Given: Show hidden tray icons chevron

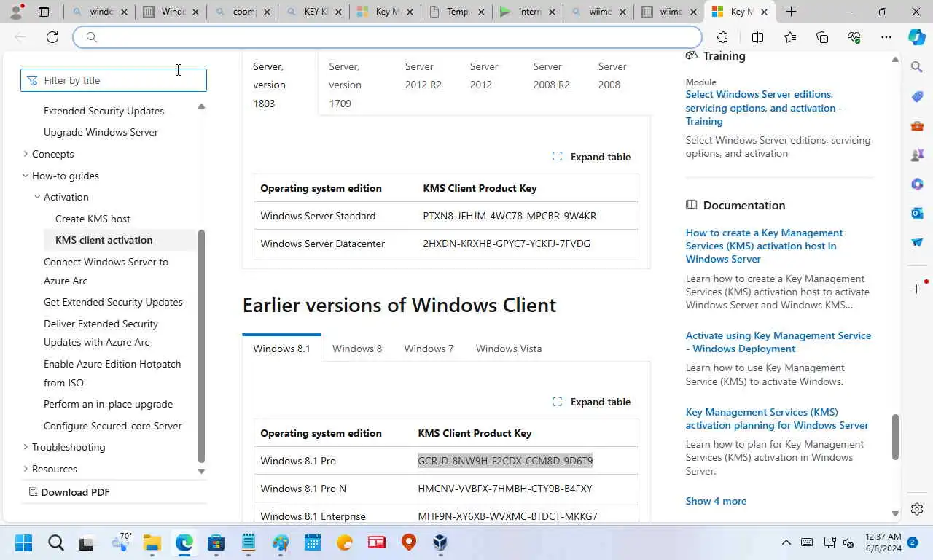Looking at the screenshot, I should (x=786, y=542).
